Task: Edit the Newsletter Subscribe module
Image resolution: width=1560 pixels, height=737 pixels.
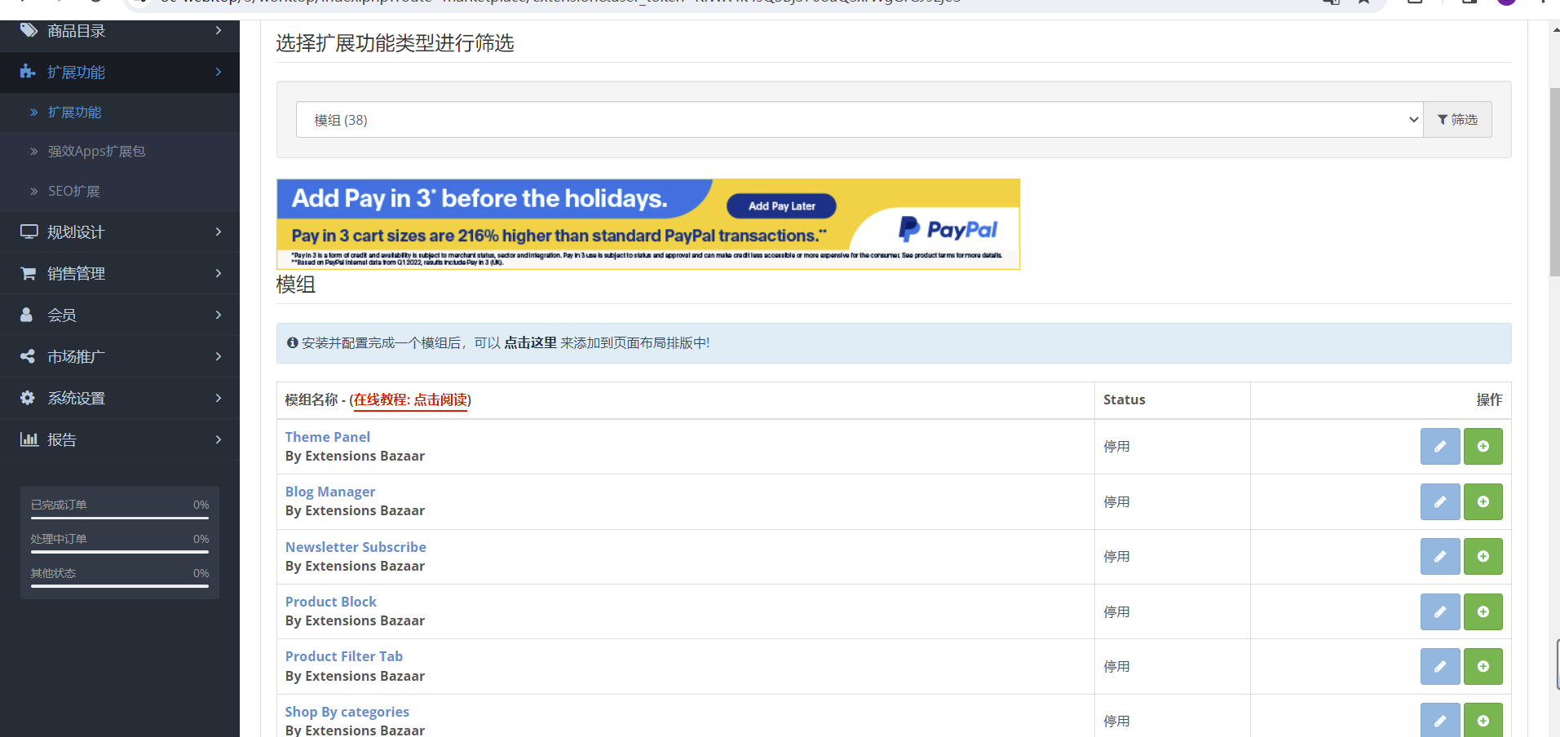Action: (x=1440, y=556)
